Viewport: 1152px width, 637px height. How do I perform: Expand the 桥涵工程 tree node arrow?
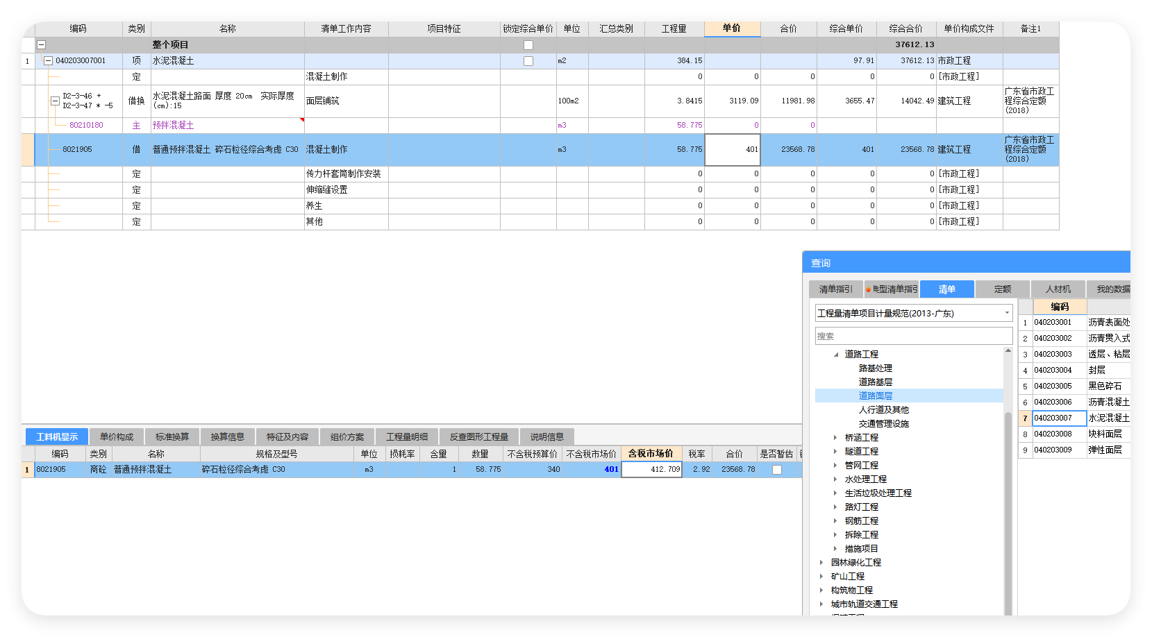(x=835, y=438)
